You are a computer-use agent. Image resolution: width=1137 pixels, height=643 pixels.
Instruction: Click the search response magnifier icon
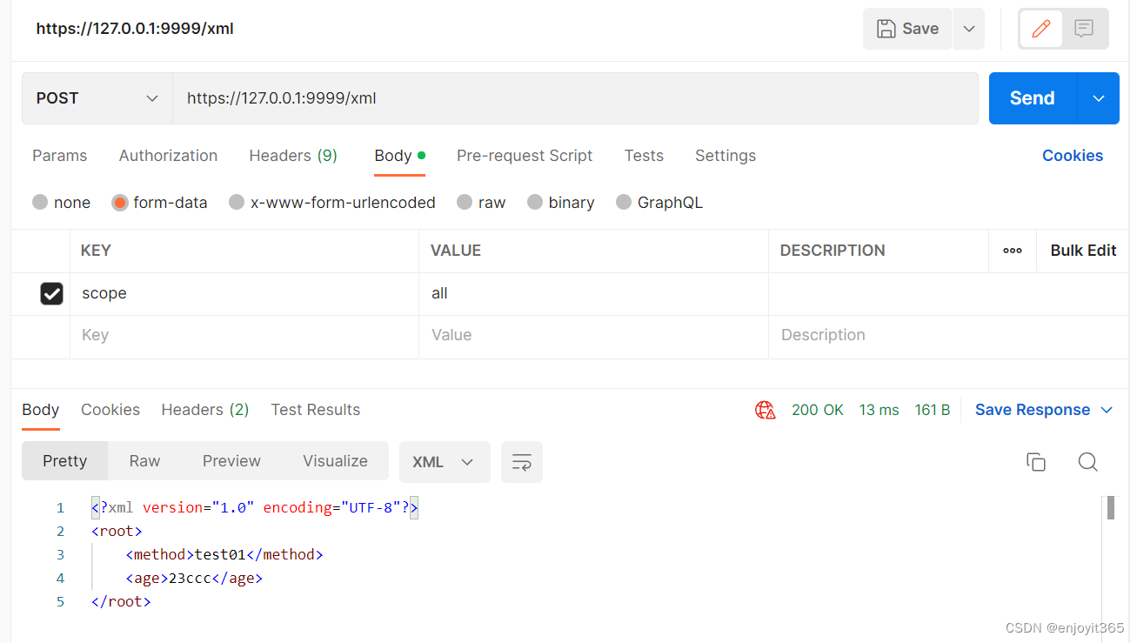(1087, 462)
